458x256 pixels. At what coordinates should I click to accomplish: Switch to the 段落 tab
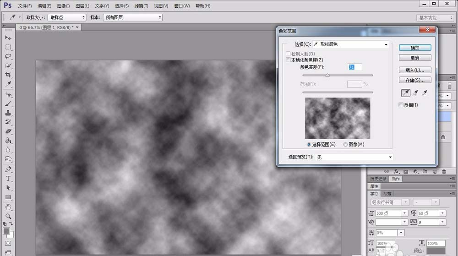[387, 194]
